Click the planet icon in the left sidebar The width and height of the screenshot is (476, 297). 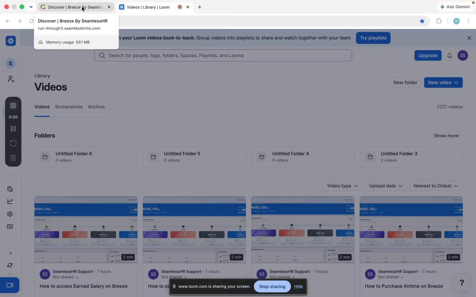[10, 265]
